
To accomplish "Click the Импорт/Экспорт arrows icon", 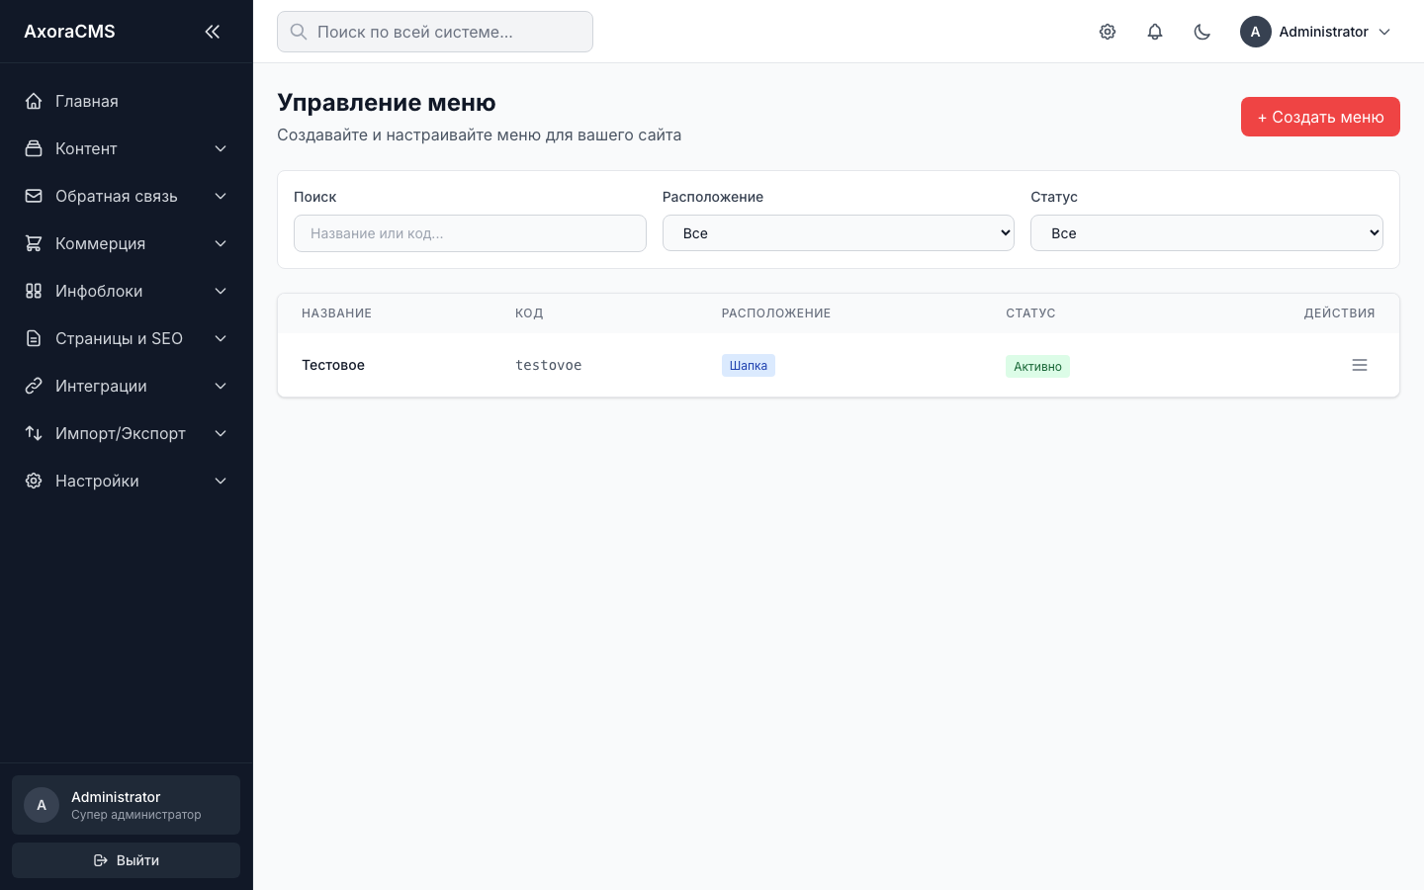I will [x=34, y=433].
